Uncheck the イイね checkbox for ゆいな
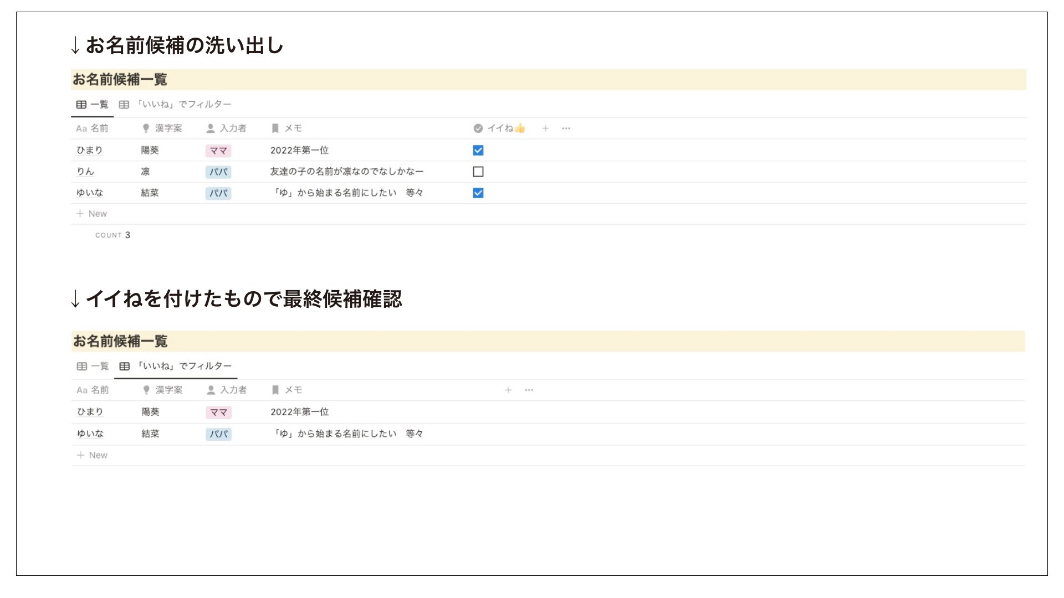Image resolution: width=1064 pixels, height=598 pixels. click(478, 193)
